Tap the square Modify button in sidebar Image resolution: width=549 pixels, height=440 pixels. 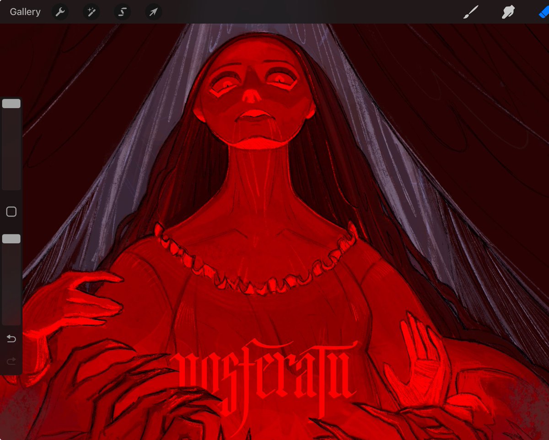coord(11,212)
